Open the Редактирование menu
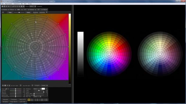 pos(8,4)
